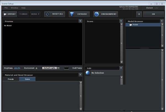Image resolution: width=166 pixels, height=112 pixels.
Task: Click the Reset All circular arrow icon
Action: [x=47, y=14]
